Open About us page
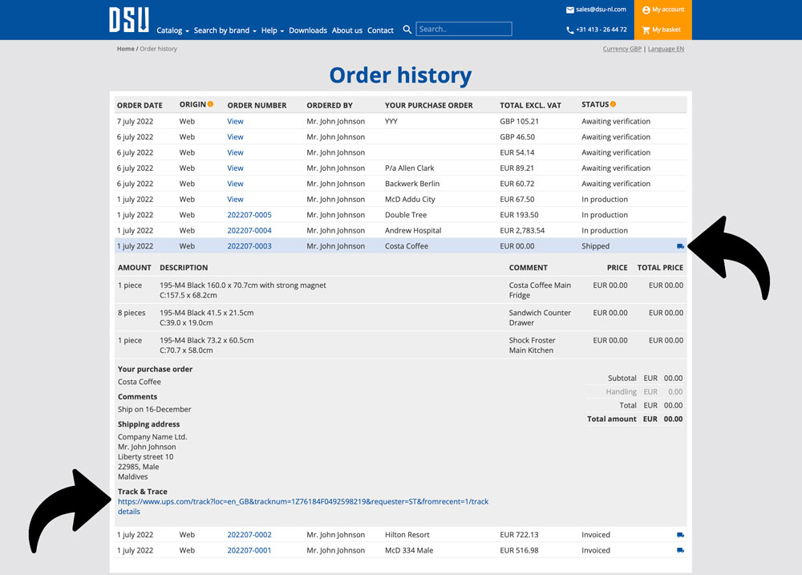This screenshot has width=802, height=575. point(347,30)
